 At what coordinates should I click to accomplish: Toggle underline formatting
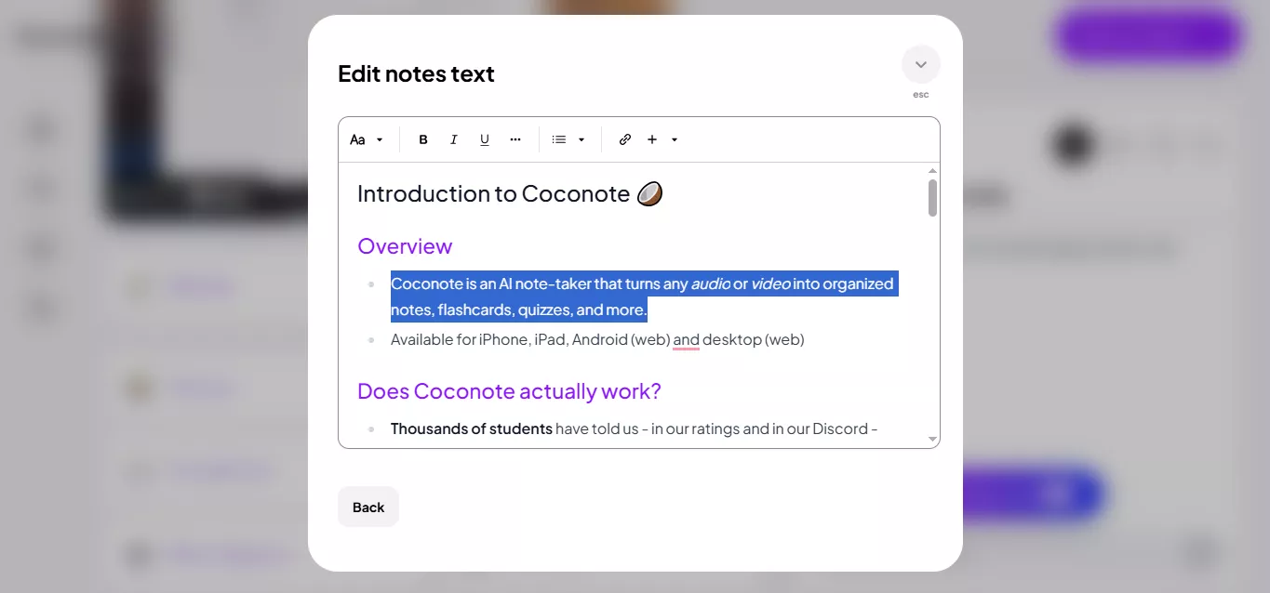[484, 139]
